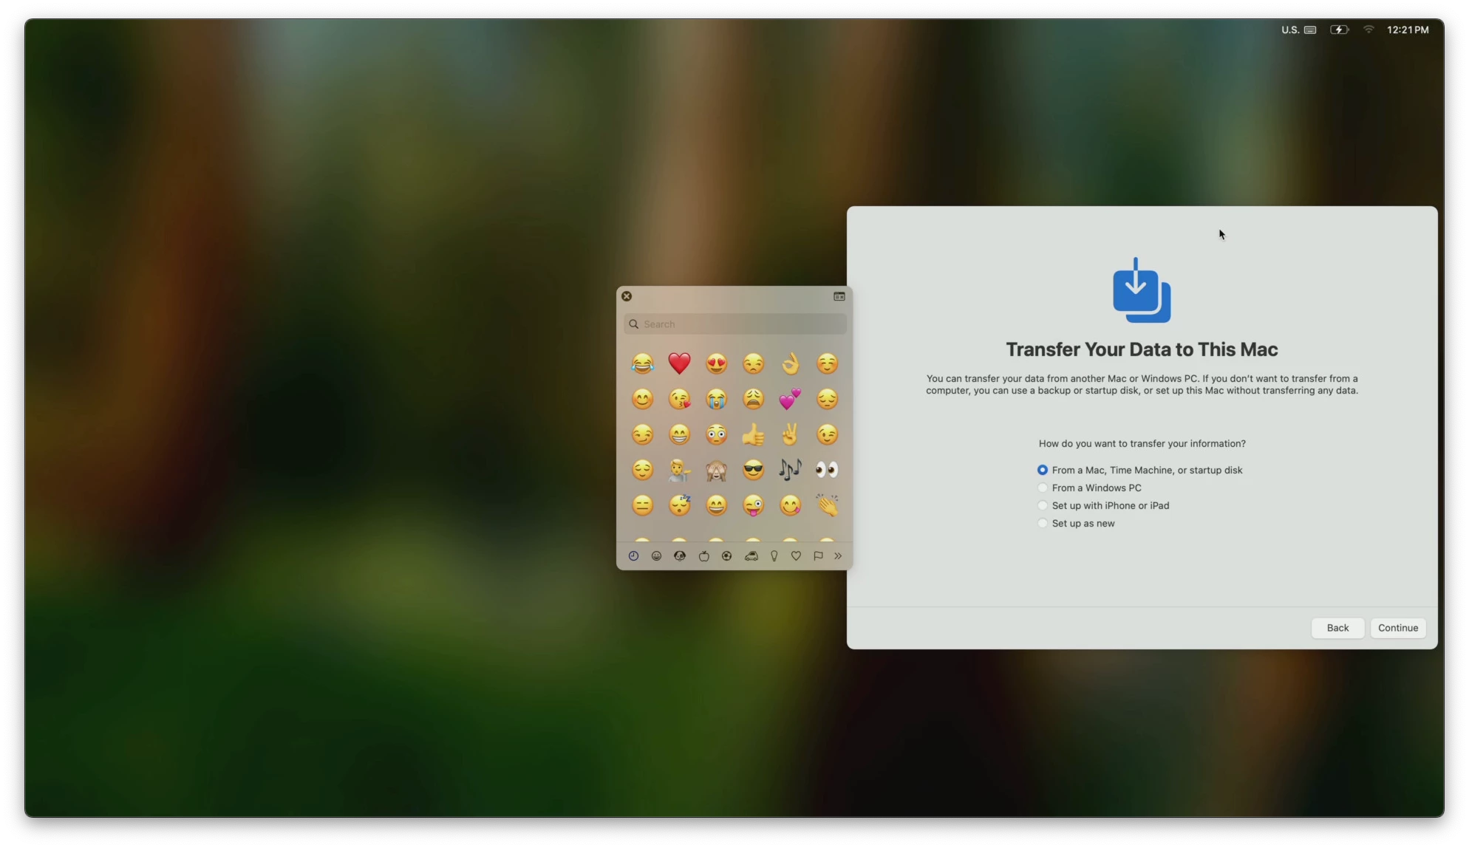Insert the OK hand emoji

pos(790,363)
